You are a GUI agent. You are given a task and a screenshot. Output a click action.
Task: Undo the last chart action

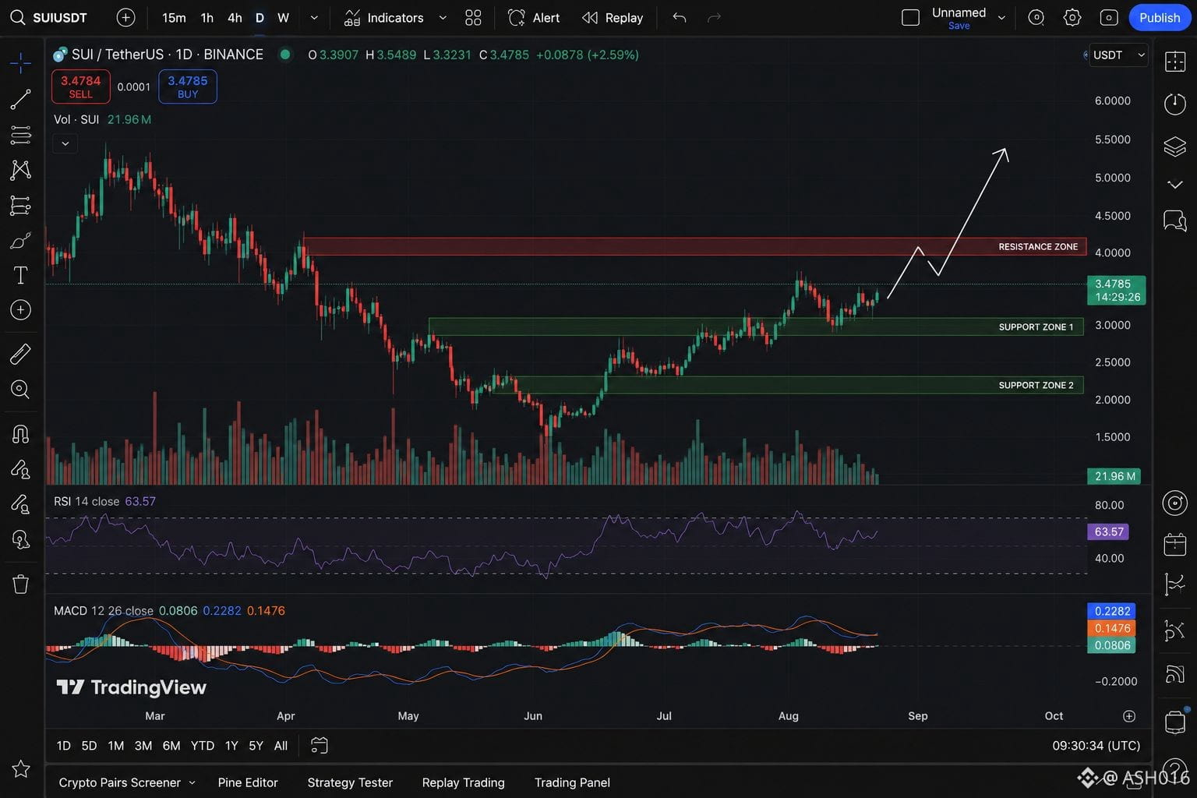tap(680, 18)
